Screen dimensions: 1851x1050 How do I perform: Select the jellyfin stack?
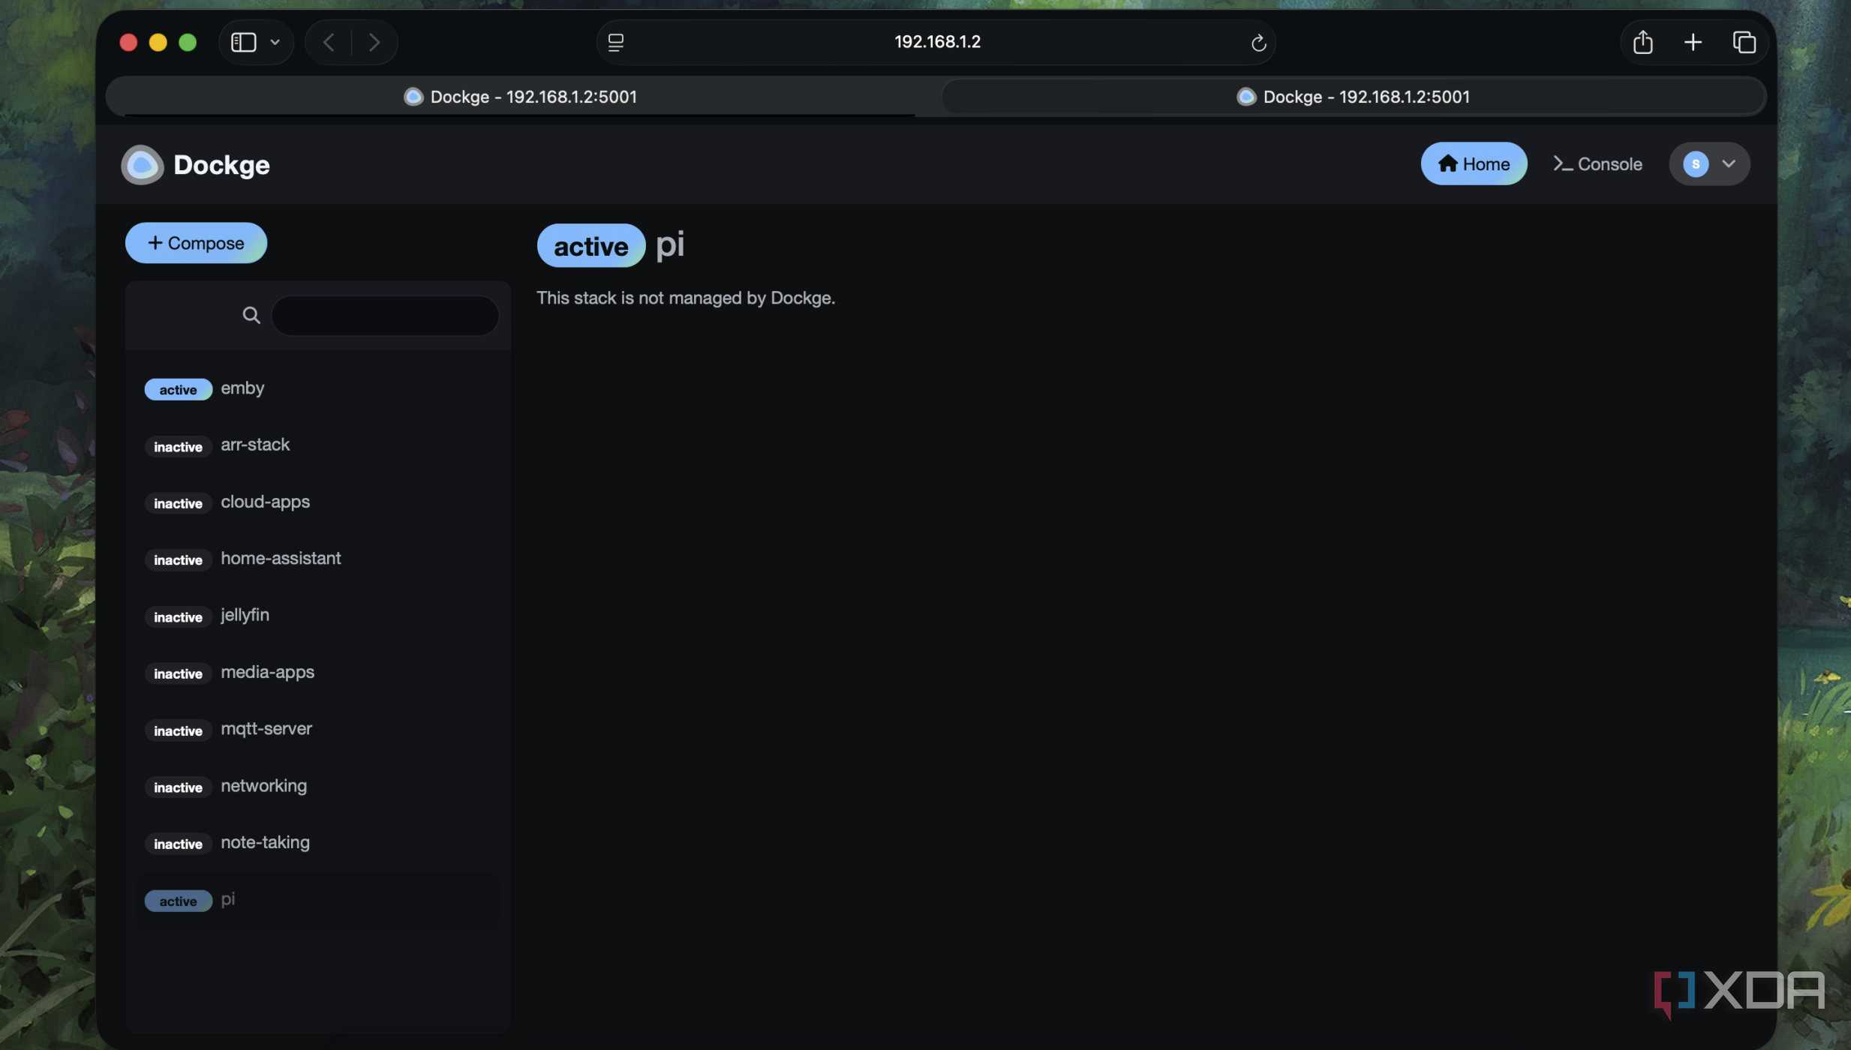pyautogui.click(x=318, y=616)
